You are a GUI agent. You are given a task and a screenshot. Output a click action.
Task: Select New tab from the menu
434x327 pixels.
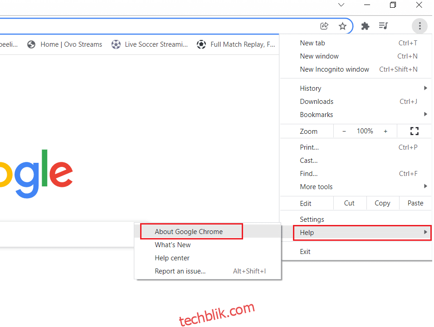[x=356, y=43]
